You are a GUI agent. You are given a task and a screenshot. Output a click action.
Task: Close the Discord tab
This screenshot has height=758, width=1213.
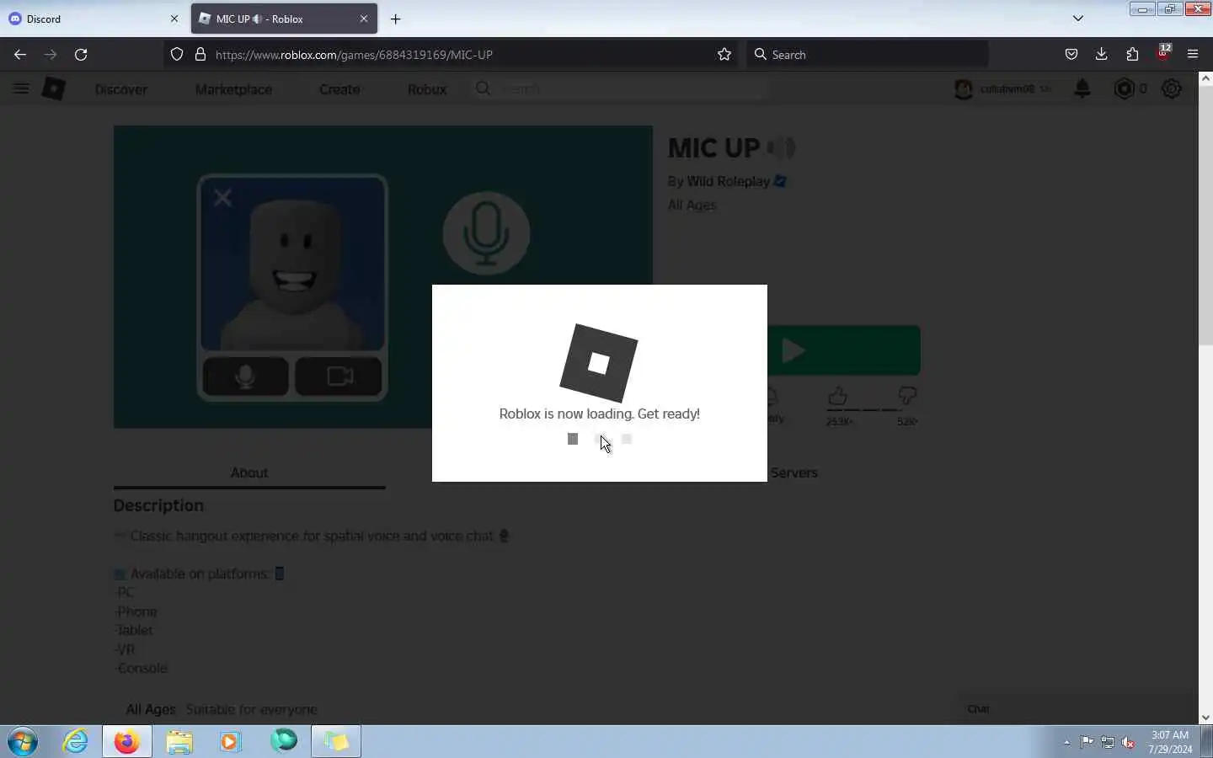(174, 19)
